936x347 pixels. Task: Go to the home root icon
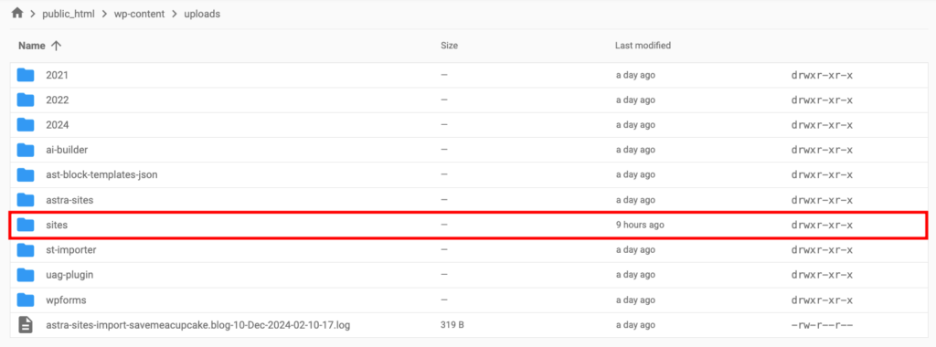tap(16, 13)
